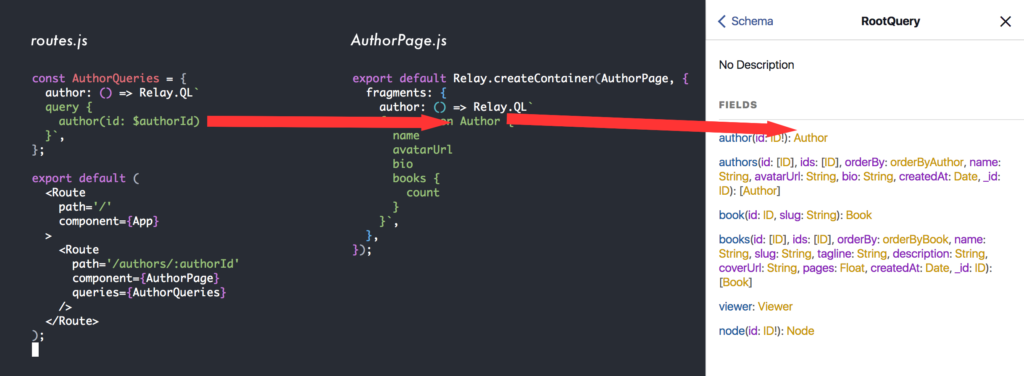The width and height of the screenshot is (1024, 376).
Task: Select the authors field name
Action: [738, 162]
